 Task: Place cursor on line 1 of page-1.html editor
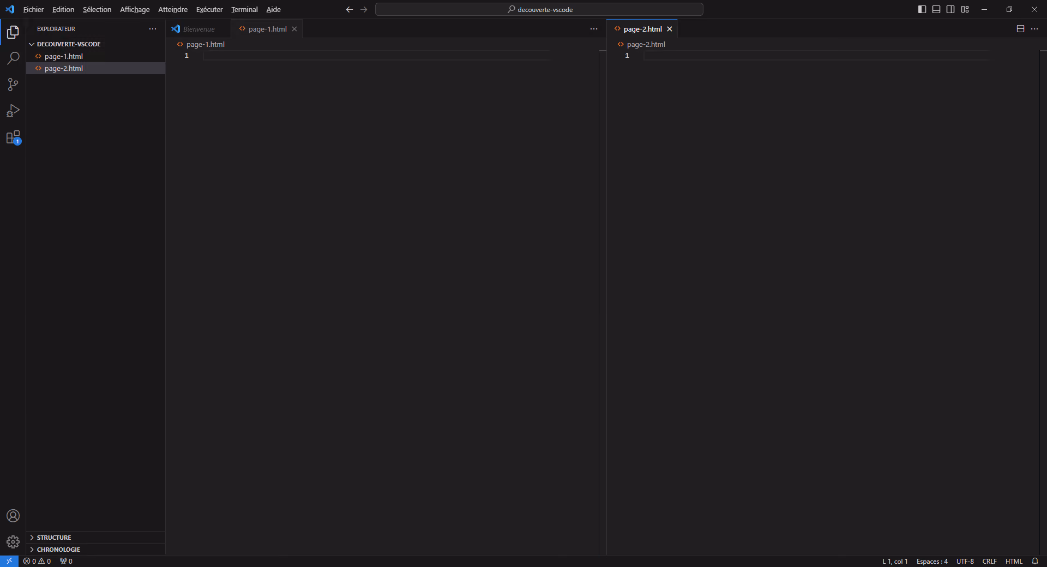(x=376, y=56)
